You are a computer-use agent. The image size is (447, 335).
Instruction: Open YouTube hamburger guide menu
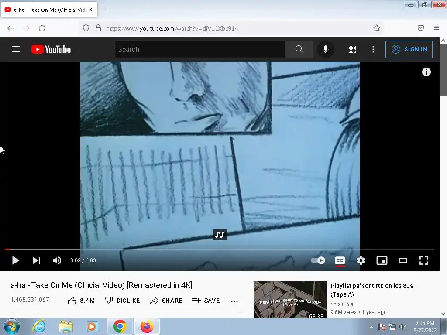(16, 49)
